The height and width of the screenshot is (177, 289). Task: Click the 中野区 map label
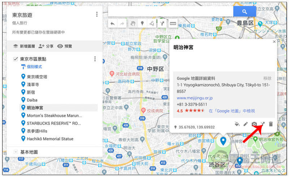(155, 69)
